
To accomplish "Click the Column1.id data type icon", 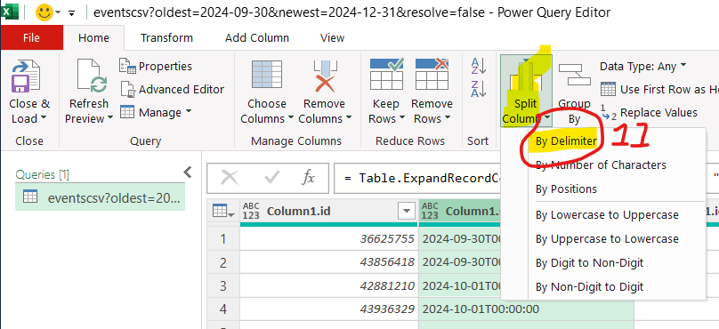I will click(251, 212).
